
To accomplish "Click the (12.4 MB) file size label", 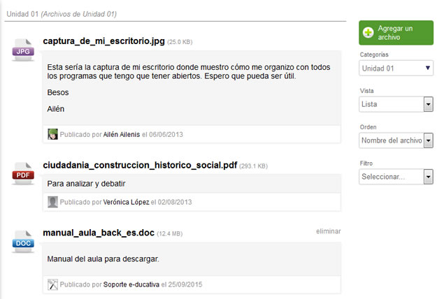I will 170,234.
